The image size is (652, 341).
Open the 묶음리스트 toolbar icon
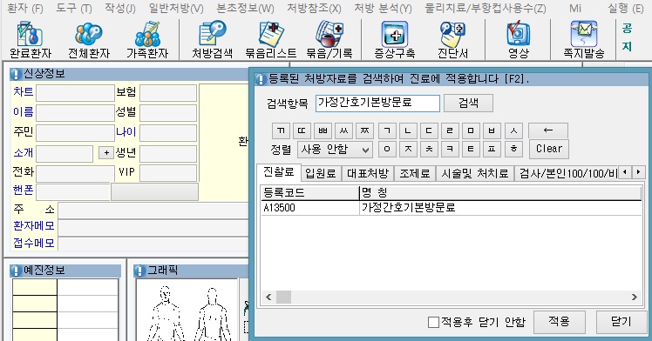click(271, 40)
